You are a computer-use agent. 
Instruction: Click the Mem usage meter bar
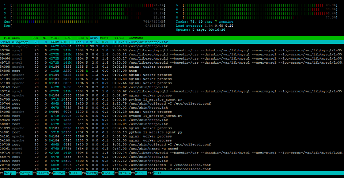coord(84,22)
